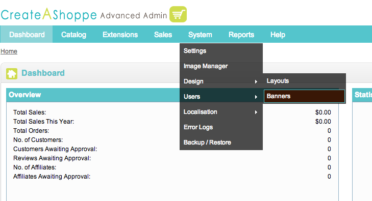This screenshot has width=372, height=201.
Task: Open Image Manager from System menu
Action: pos(221,66)
